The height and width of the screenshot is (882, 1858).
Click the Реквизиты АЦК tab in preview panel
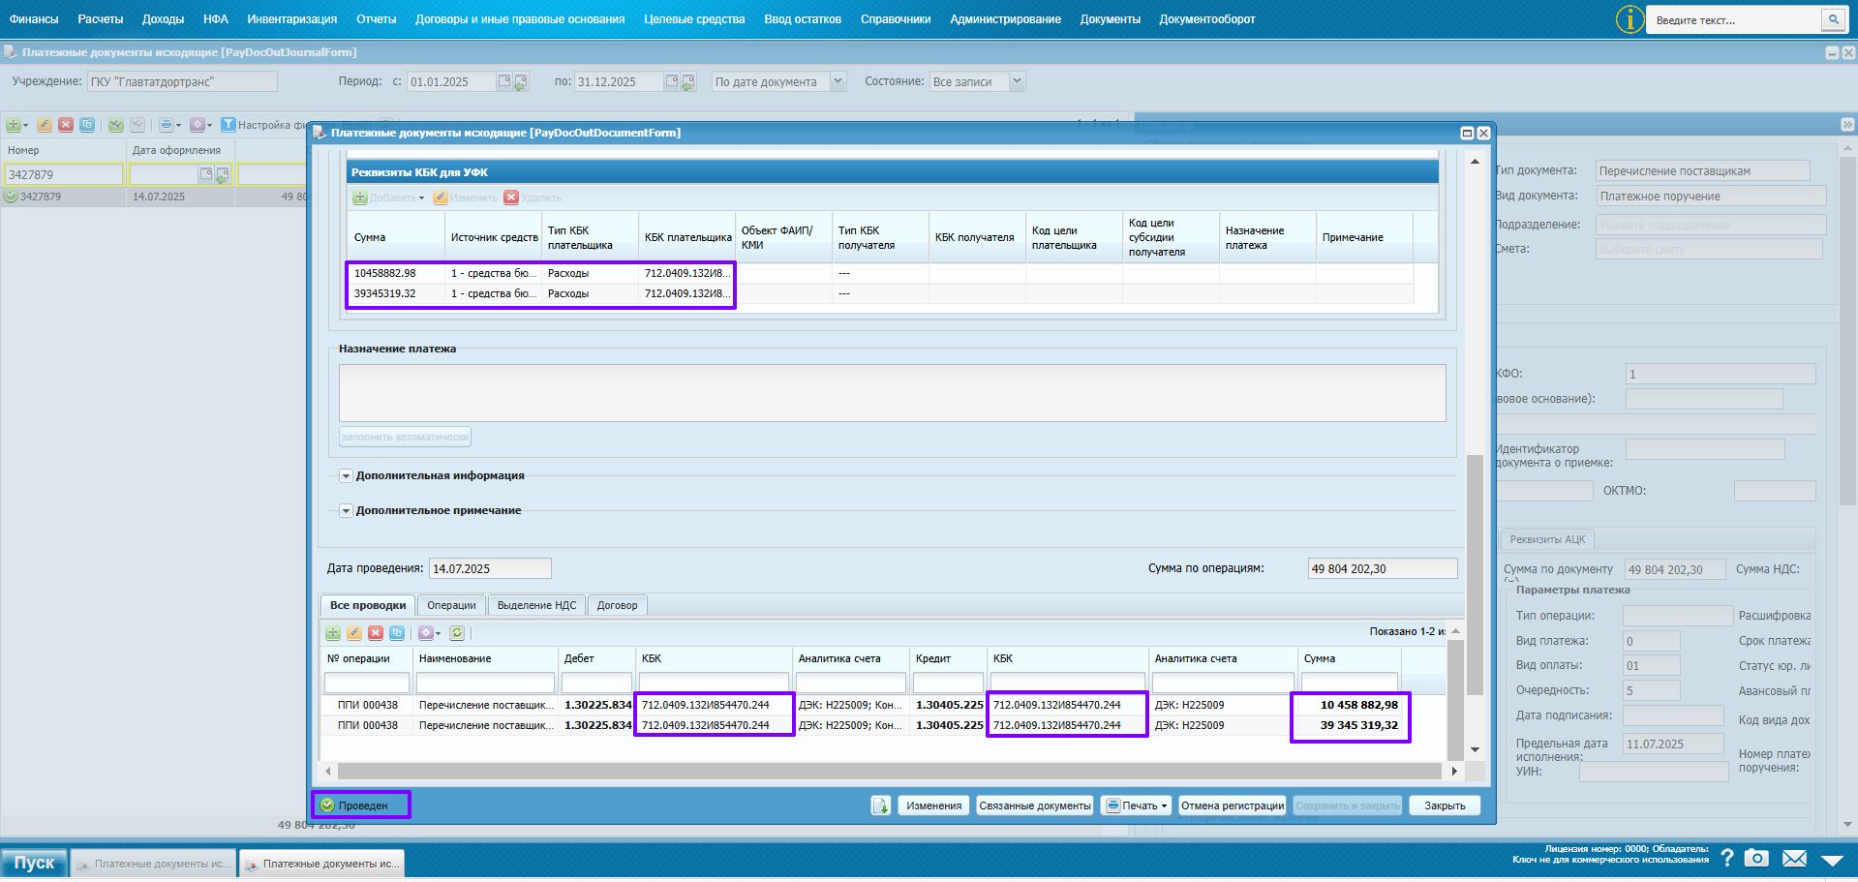coord(1547,539)
